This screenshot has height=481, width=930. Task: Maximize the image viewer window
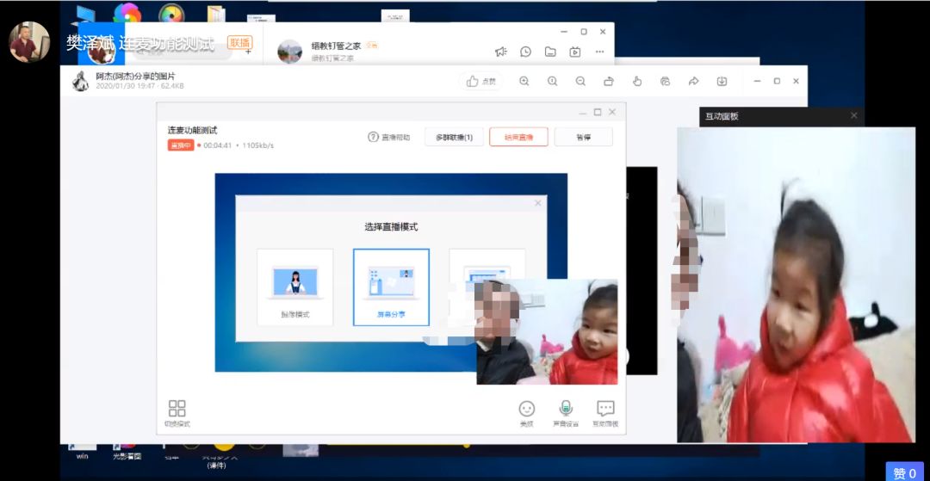(777, 81)
